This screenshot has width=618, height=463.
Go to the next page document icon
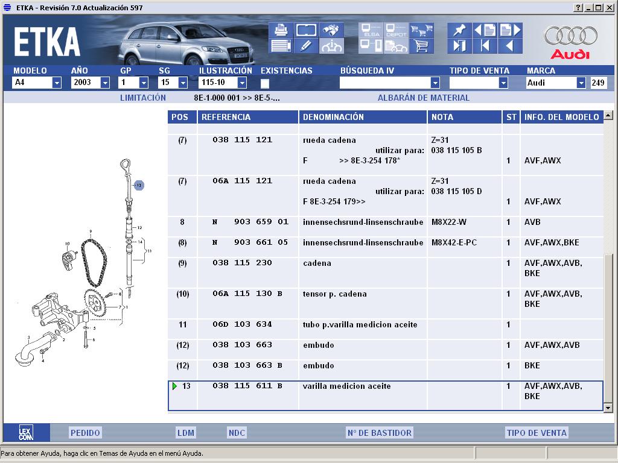point(510,30)
